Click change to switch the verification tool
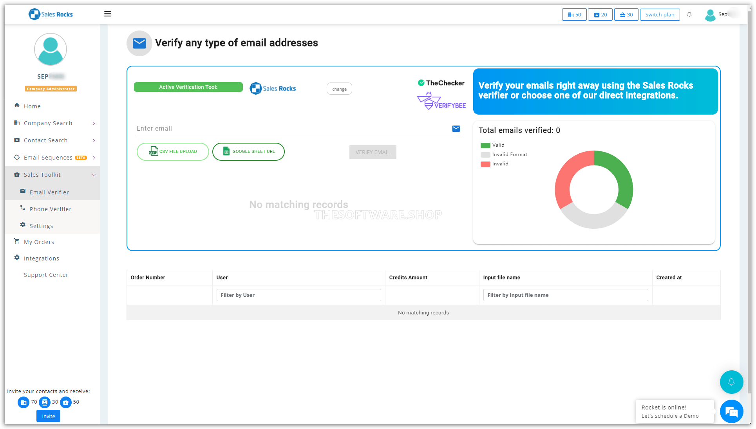This screenshot has width=756, height=429. [x=339, y=89]
